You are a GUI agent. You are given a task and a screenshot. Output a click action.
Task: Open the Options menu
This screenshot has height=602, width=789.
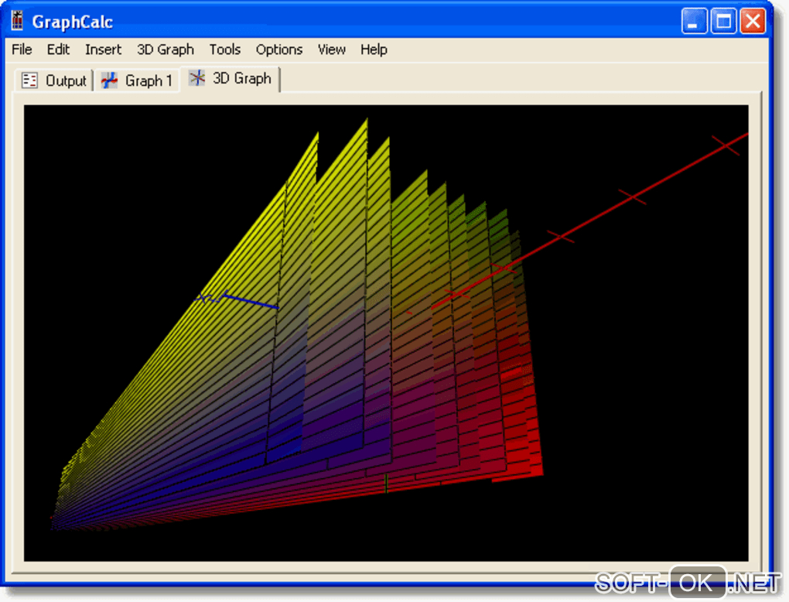coord(278,50)
